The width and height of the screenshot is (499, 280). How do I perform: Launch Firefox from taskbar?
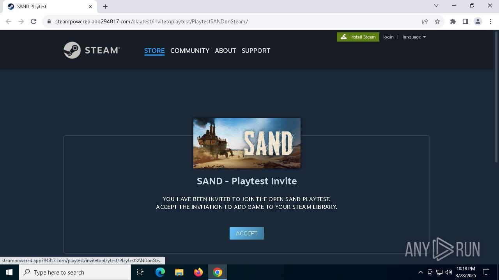click(198, 272)
